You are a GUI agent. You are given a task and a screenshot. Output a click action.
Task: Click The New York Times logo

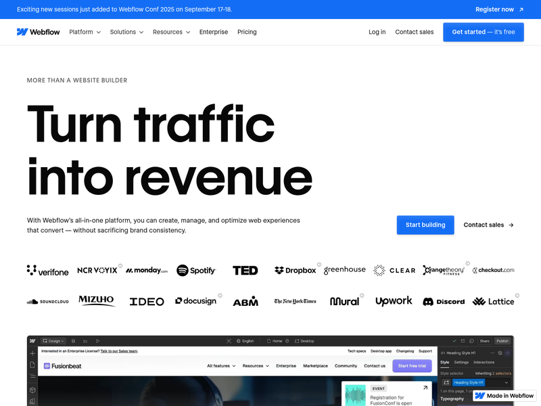coord(296,301)
